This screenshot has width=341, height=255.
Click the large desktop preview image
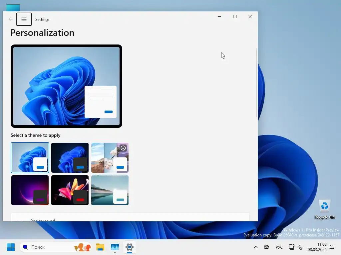(66, 86)
